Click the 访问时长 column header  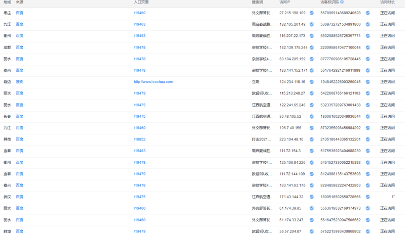click(387, 2)
